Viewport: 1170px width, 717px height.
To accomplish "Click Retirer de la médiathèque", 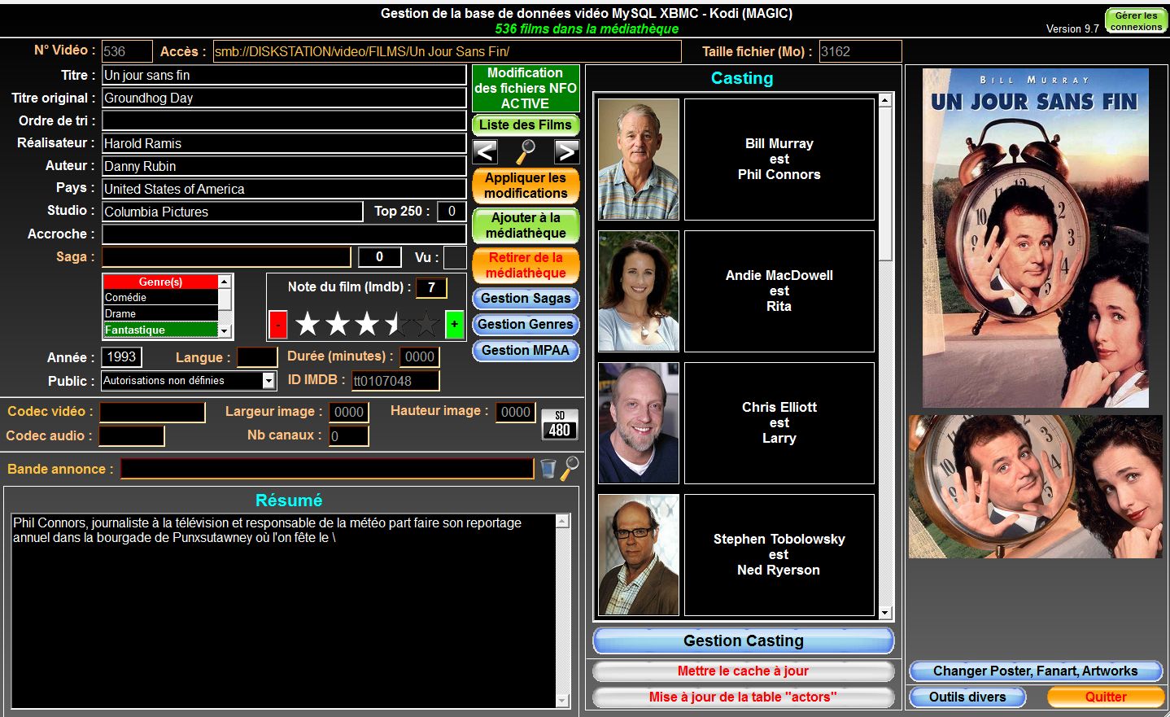I will [526, 265].
